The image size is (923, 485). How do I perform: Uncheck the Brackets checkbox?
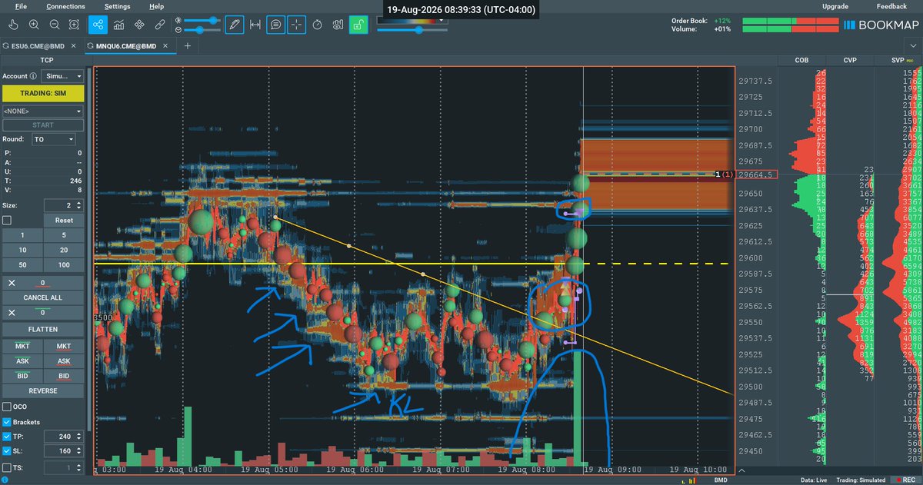[x=7, y=422]
